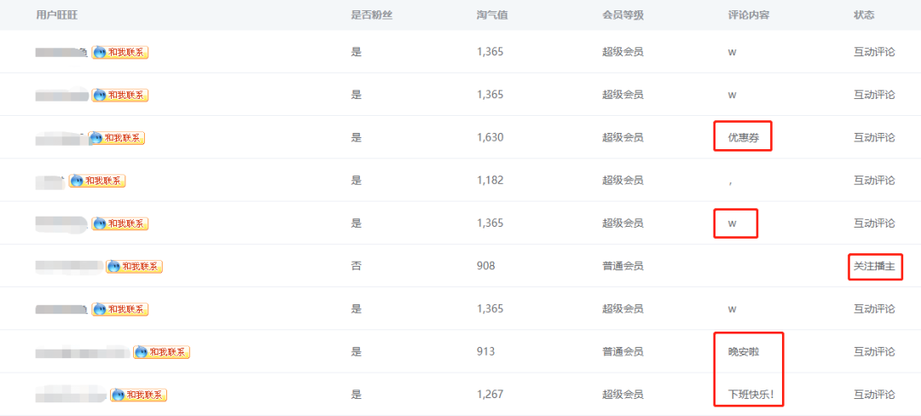921x416 pixels.
Task: Click the 是否粉丝 column header
Action: pyautogui.click(x=371, y=14)
